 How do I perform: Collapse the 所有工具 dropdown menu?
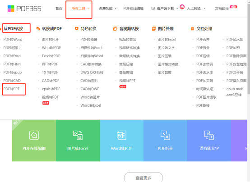point(80,9)
